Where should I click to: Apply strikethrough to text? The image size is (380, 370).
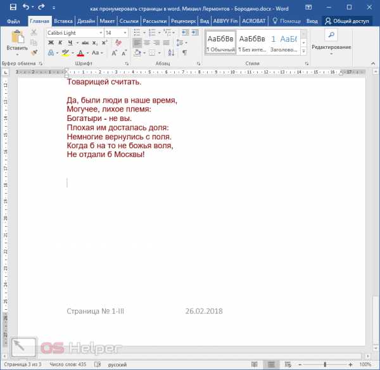click(85, 43)
